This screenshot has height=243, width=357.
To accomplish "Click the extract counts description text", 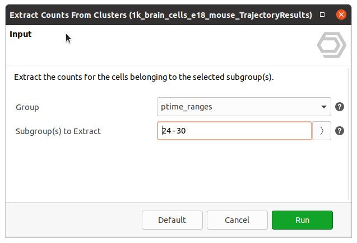I will [143, 77].
